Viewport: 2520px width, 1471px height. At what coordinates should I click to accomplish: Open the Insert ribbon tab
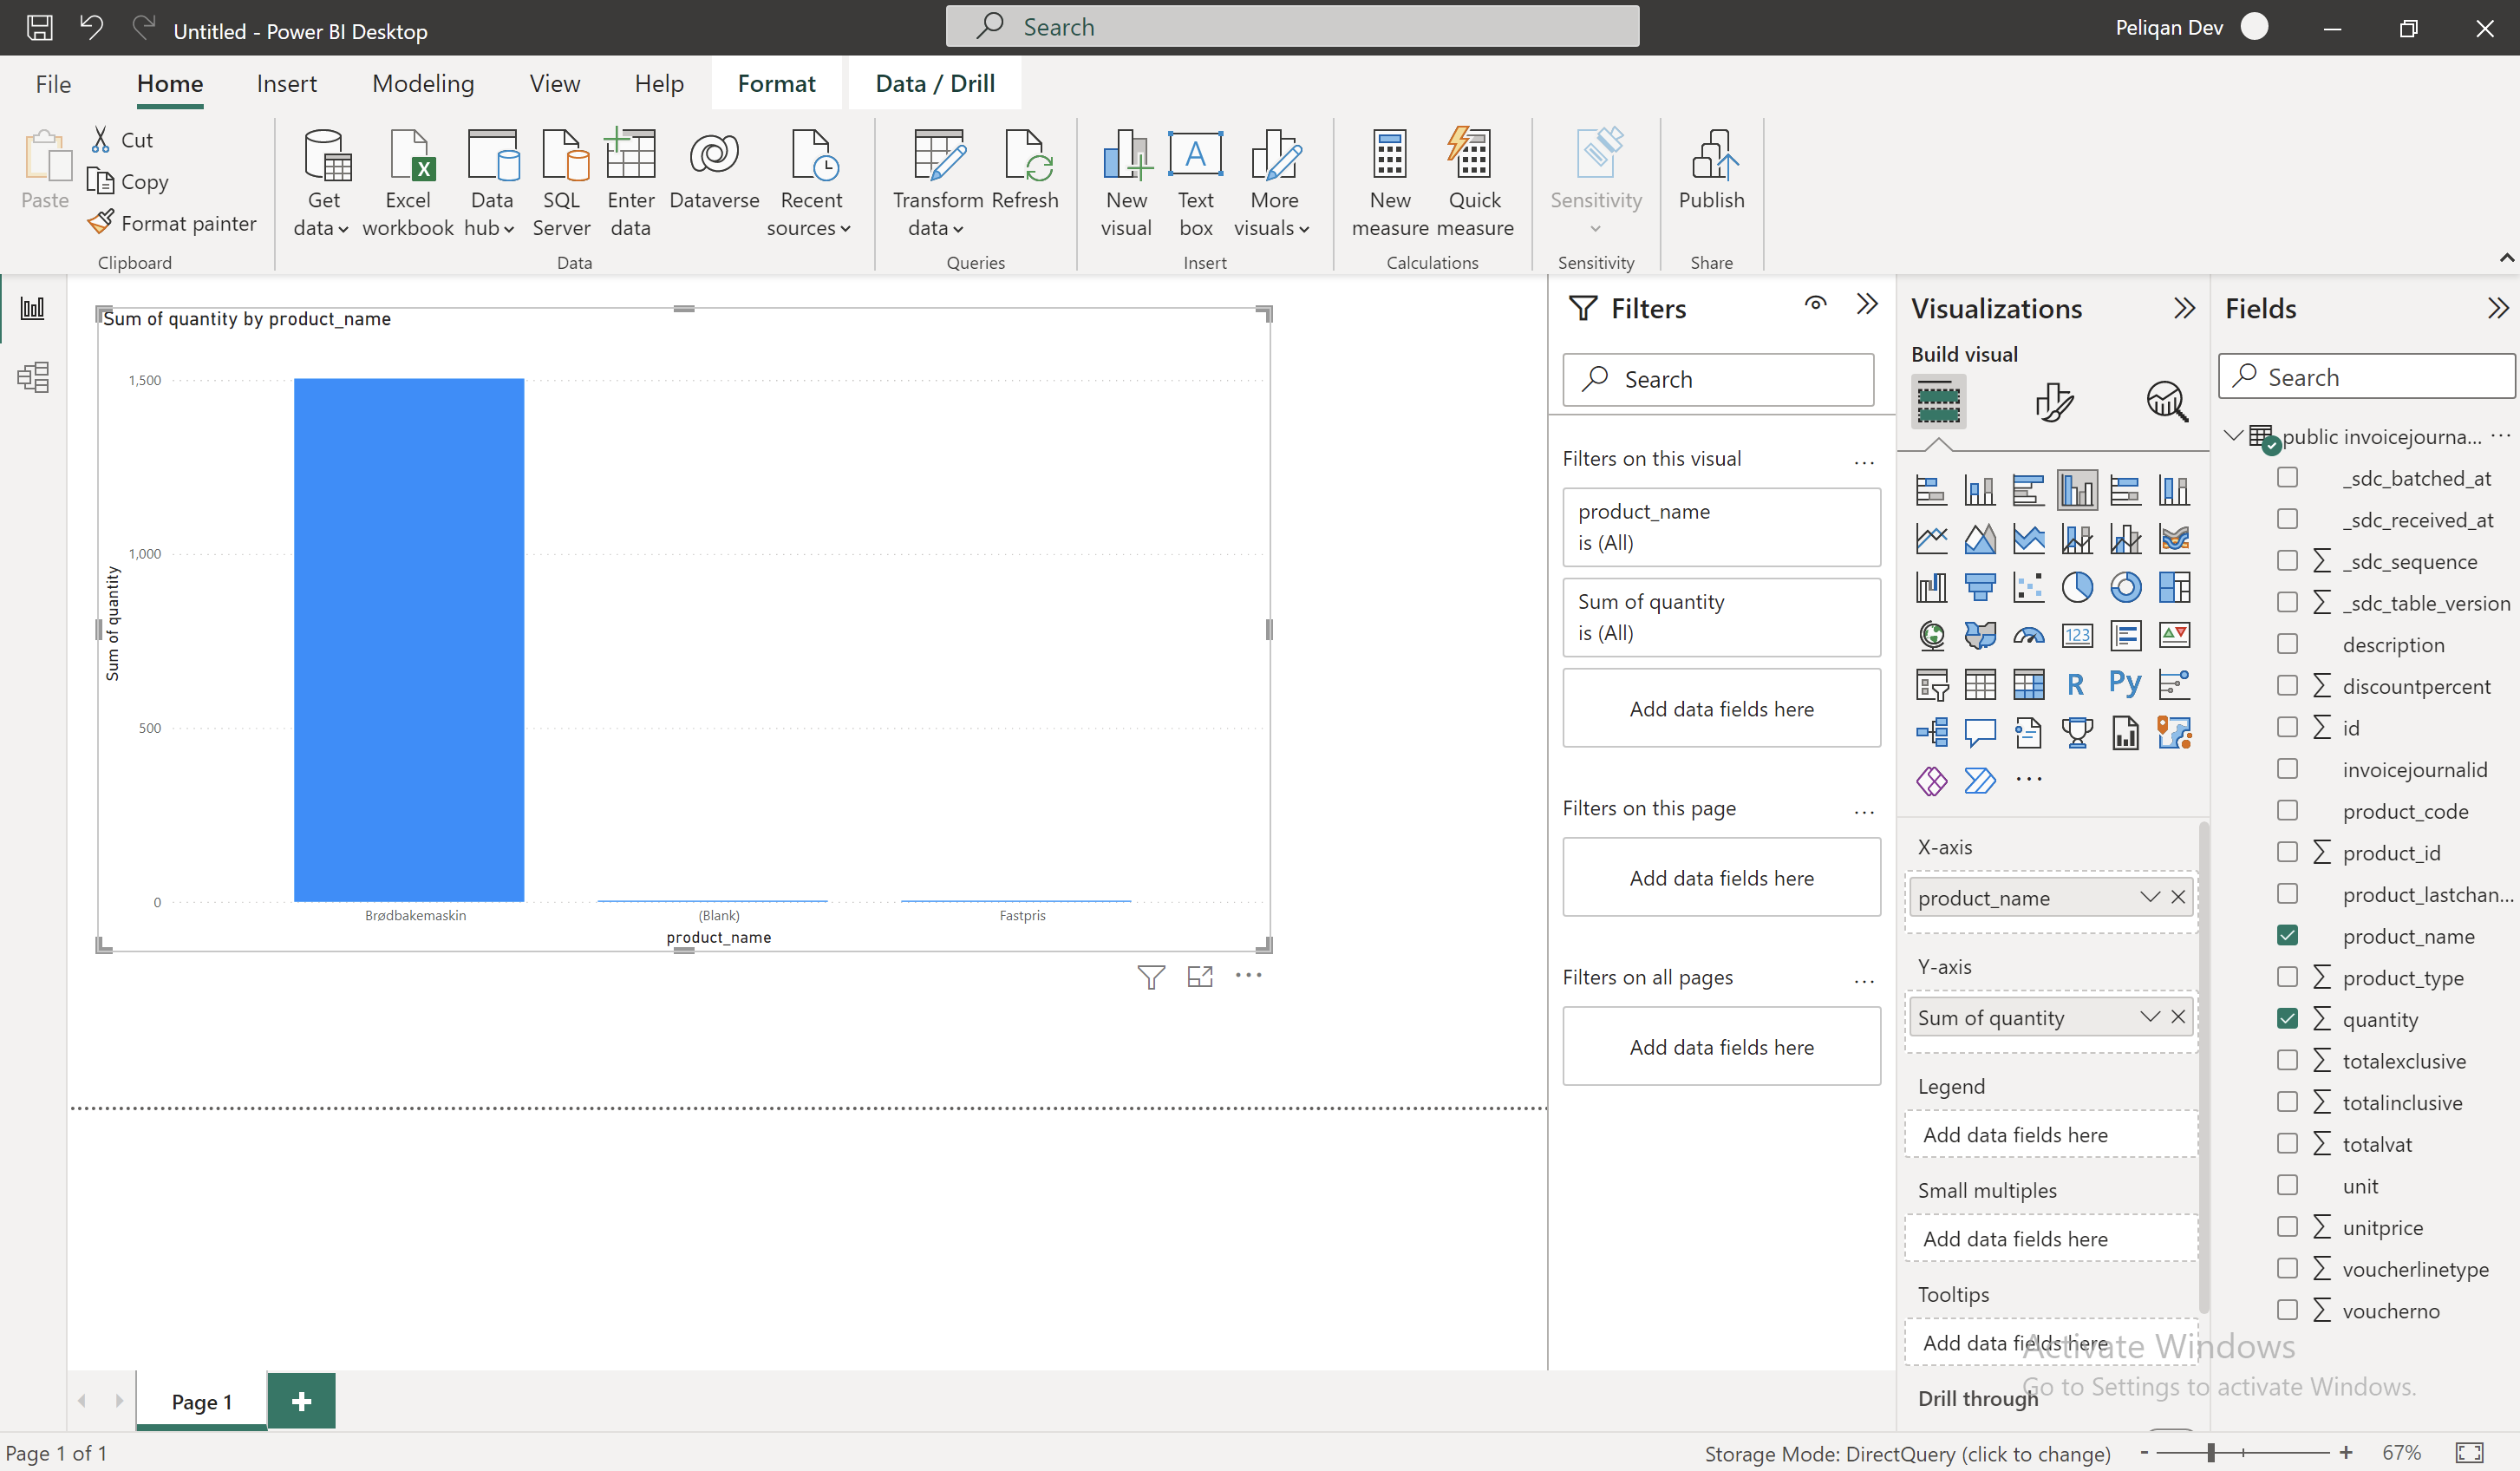coord(286,84)
